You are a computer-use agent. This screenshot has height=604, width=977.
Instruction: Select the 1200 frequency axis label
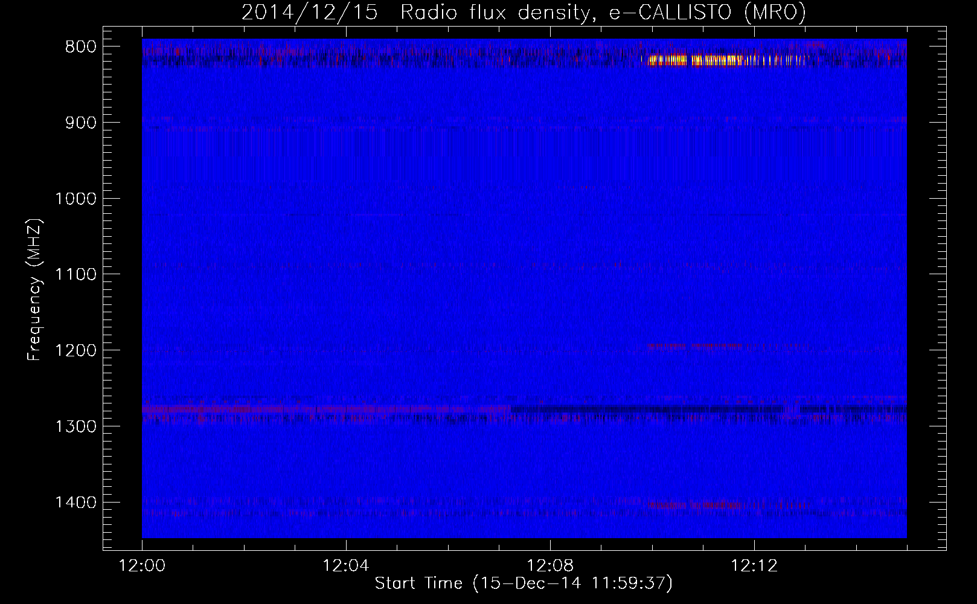[75, 351]
